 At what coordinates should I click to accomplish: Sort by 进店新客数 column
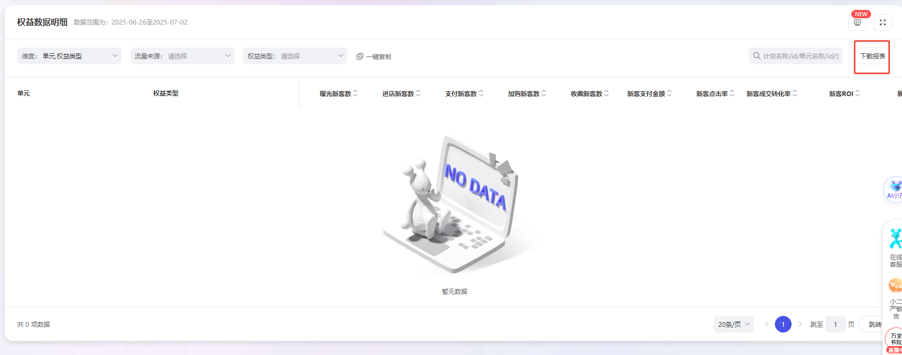pyautogui.click(x=419, y=93)
